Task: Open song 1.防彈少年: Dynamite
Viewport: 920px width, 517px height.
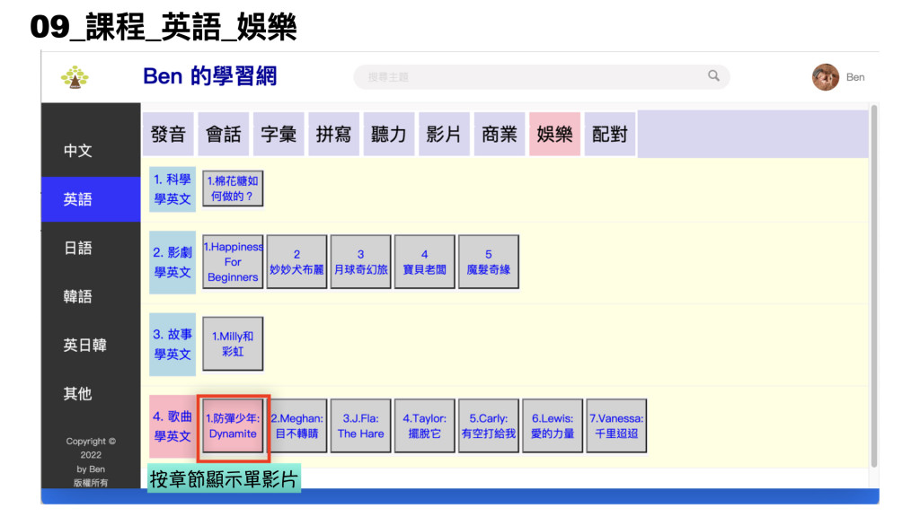Action: 233,426
